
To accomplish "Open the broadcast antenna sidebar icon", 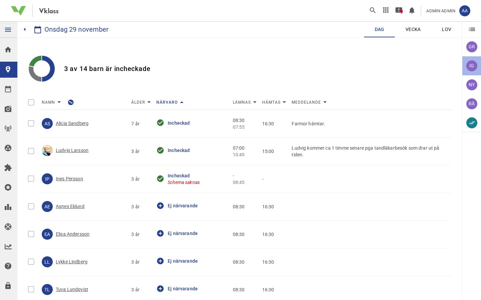I will point(8,128).
